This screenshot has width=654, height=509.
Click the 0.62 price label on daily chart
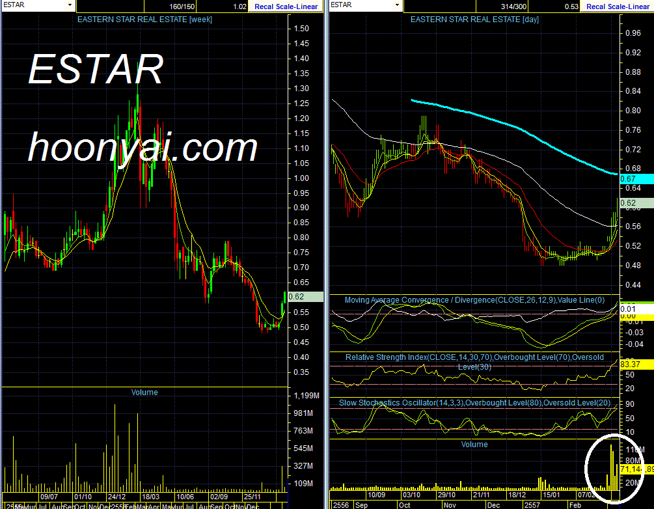pyautogui.click(x=636, y=203)
